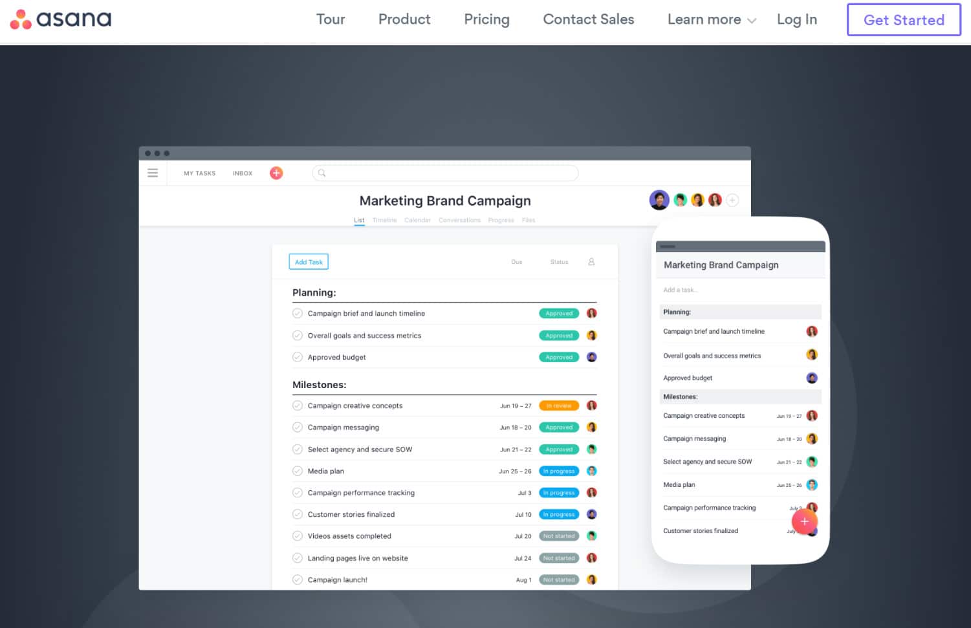
Task: Open the hamburger menu in app window
Action: pyautogui.click(x=153, y=173)
